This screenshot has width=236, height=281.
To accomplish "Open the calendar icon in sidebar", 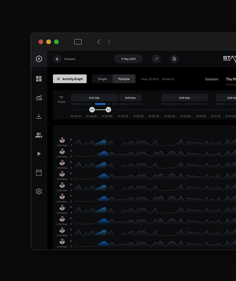I will click(39, 172).
